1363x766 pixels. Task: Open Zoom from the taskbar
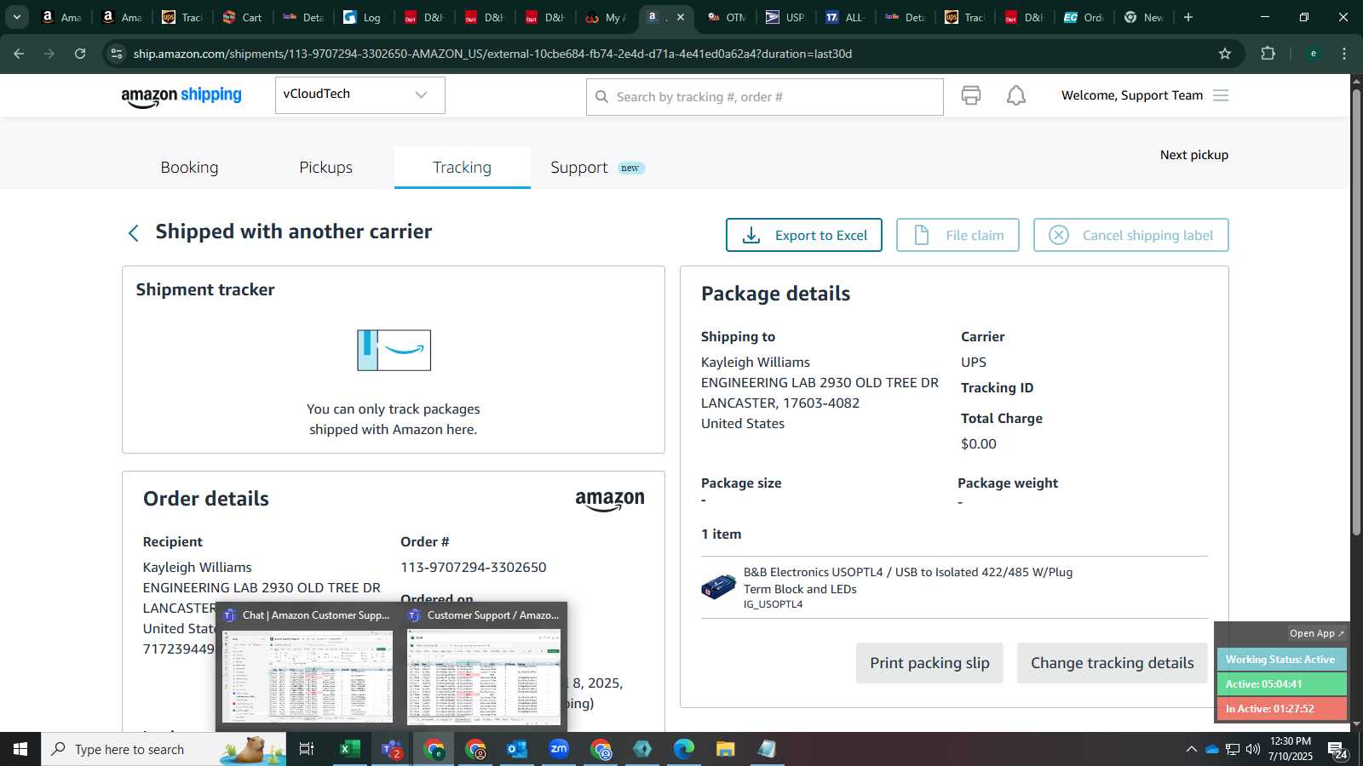tap(559, 749)
